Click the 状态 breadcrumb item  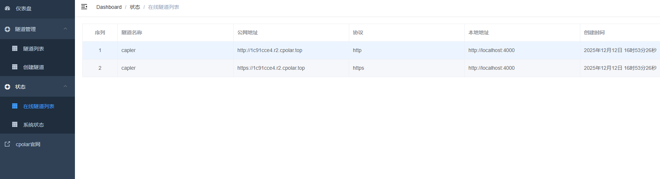pos(135,7)
